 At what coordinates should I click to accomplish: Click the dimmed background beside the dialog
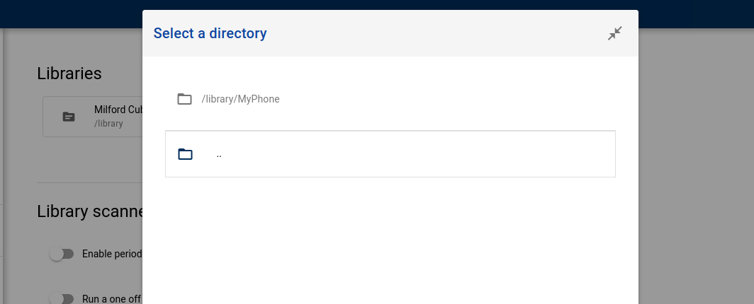696,168
